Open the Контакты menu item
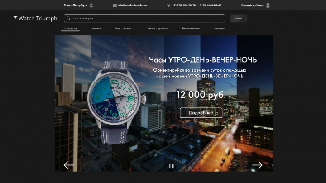Screen dimensions: 326x183 [x=219, y=29]
